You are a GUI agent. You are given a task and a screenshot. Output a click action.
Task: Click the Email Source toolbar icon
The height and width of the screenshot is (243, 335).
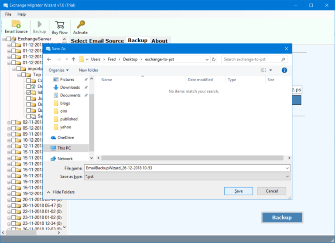(16, 26)
